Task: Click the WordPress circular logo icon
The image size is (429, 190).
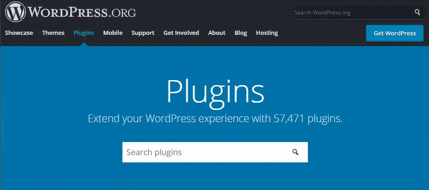Action: pos(15,12)
